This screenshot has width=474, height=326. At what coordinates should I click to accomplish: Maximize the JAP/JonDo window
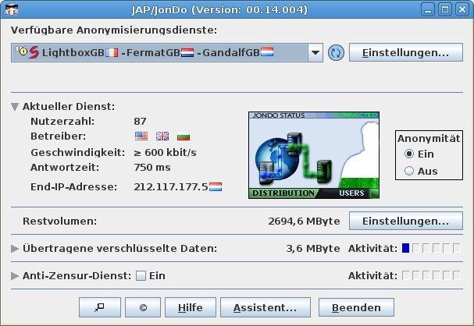click(x=445, y=9)
